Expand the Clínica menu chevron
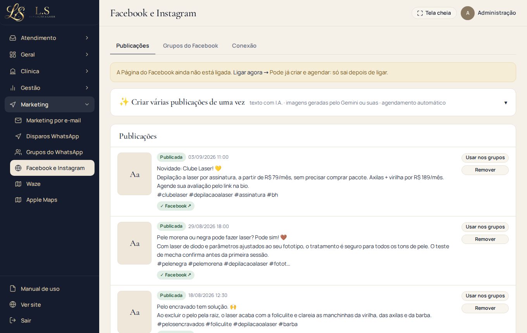The image size is (527, 333). pyautogui.click(x=87, y=71)
